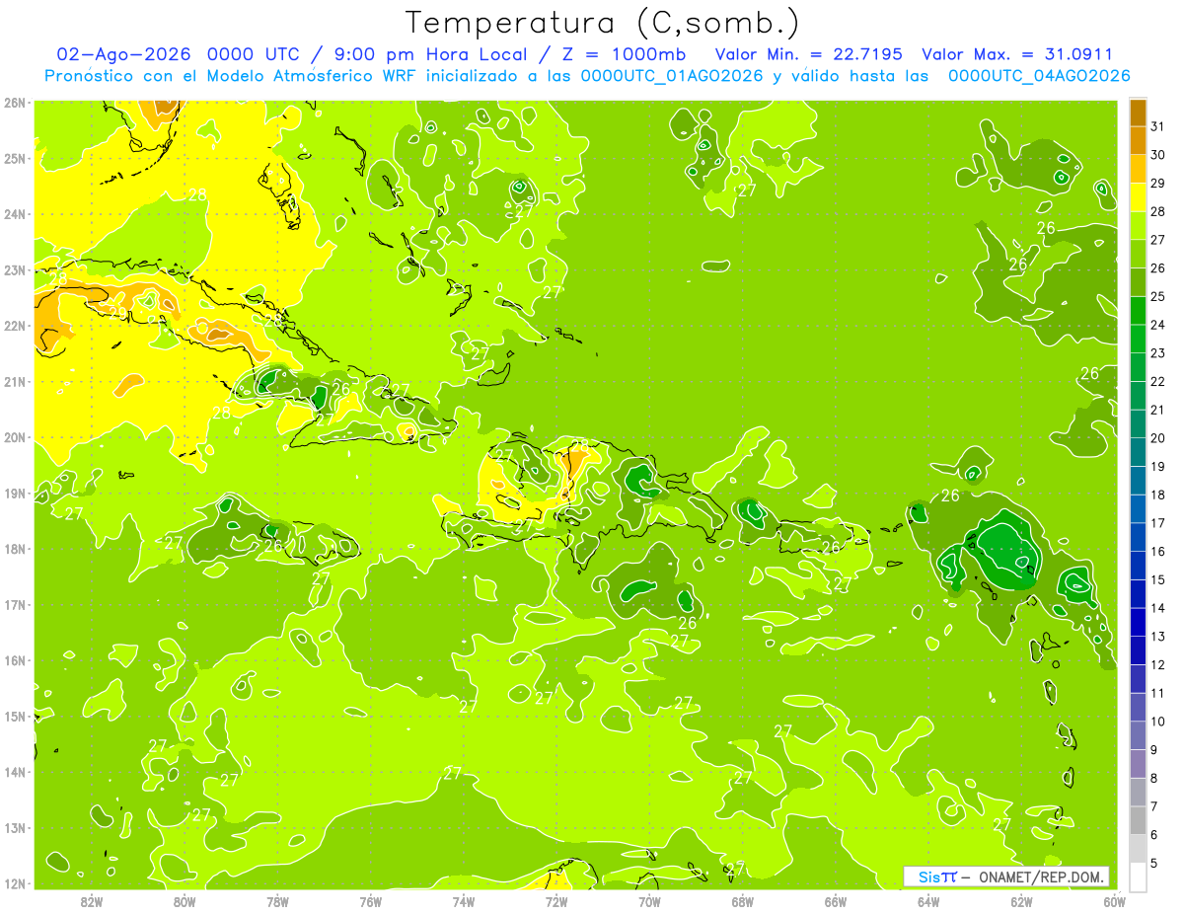
Task: Select the date text '02-Ago-2026'
Action: (122, 54)
